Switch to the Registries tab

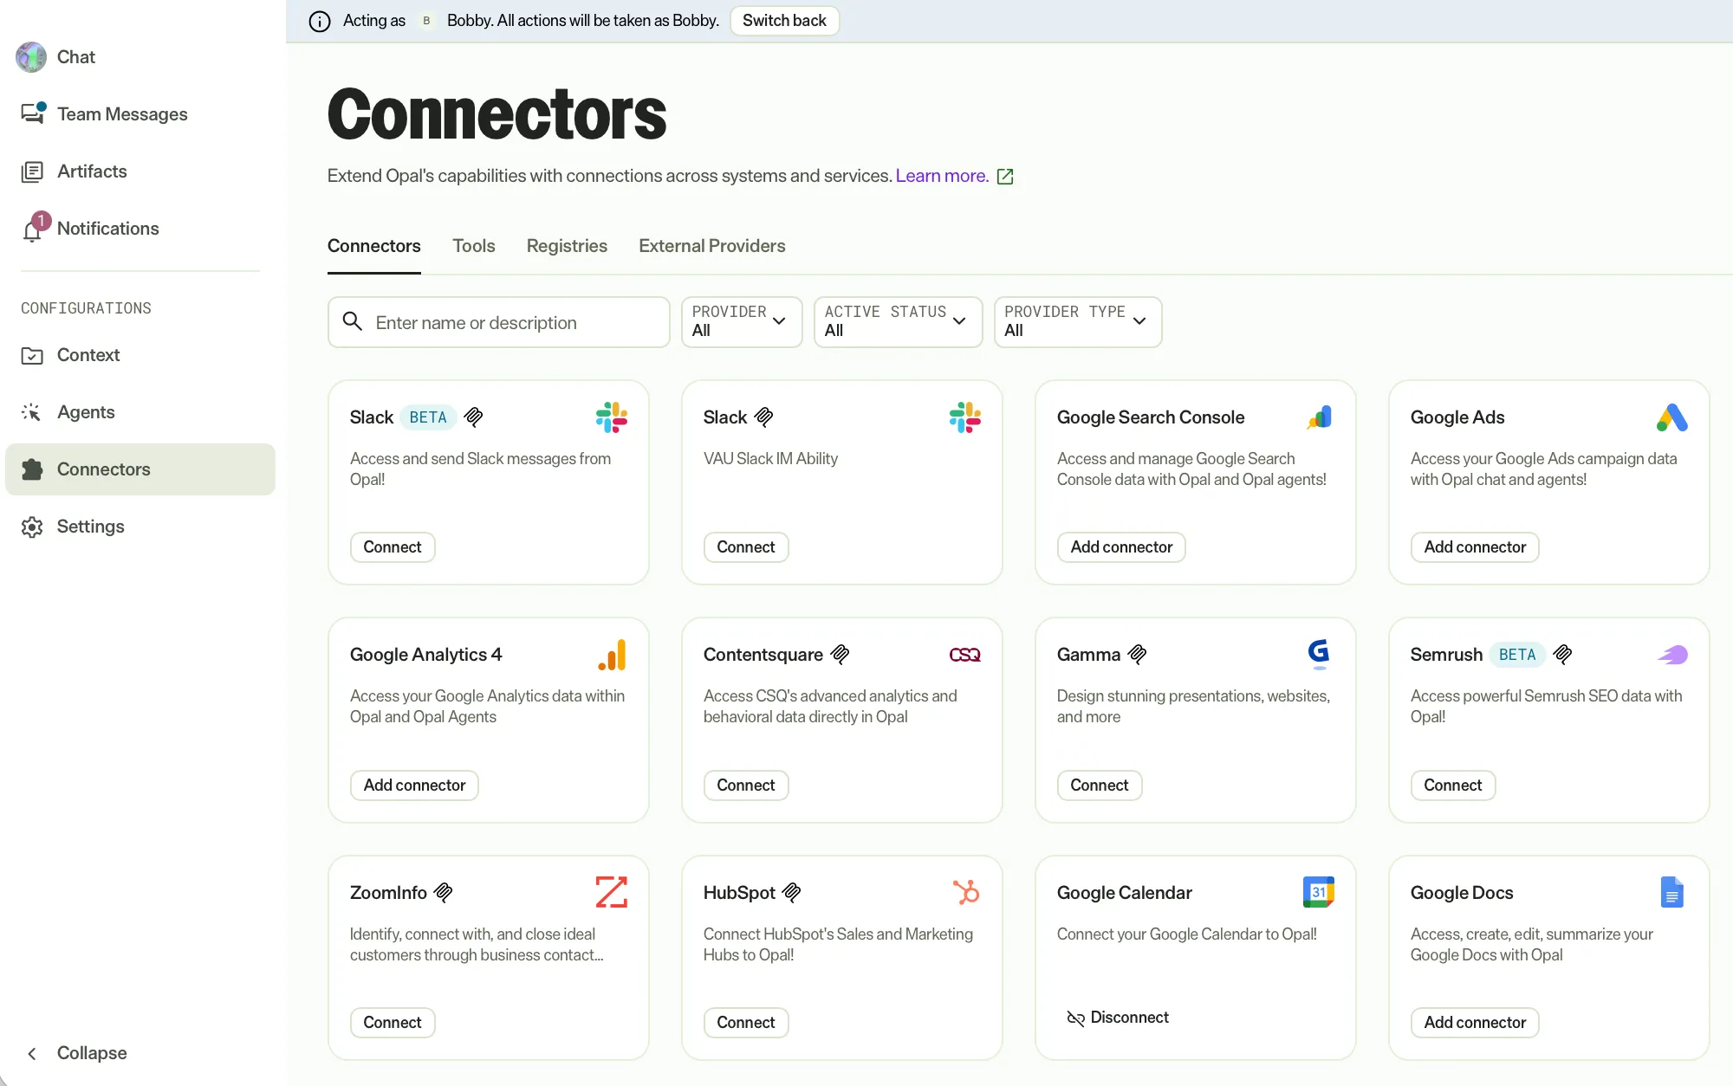click(567, 246)
